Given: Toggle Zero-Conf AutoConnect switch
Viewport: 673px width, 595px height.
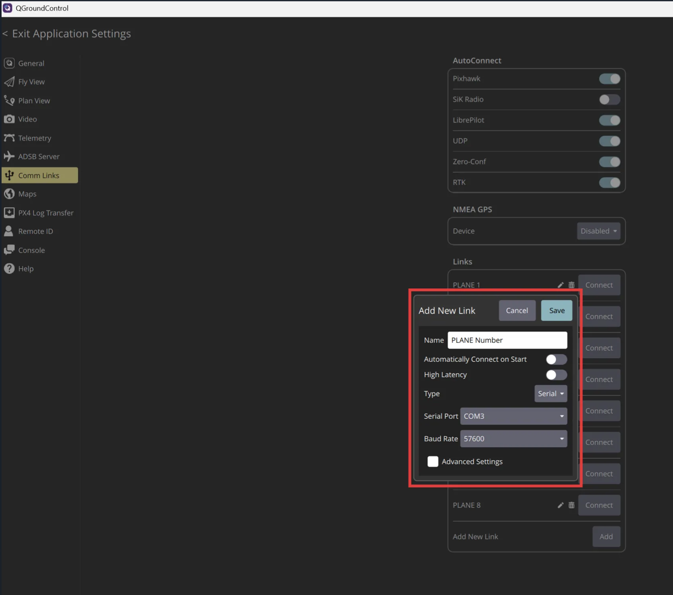Looking at the screenshot, I should coord(609,162).
